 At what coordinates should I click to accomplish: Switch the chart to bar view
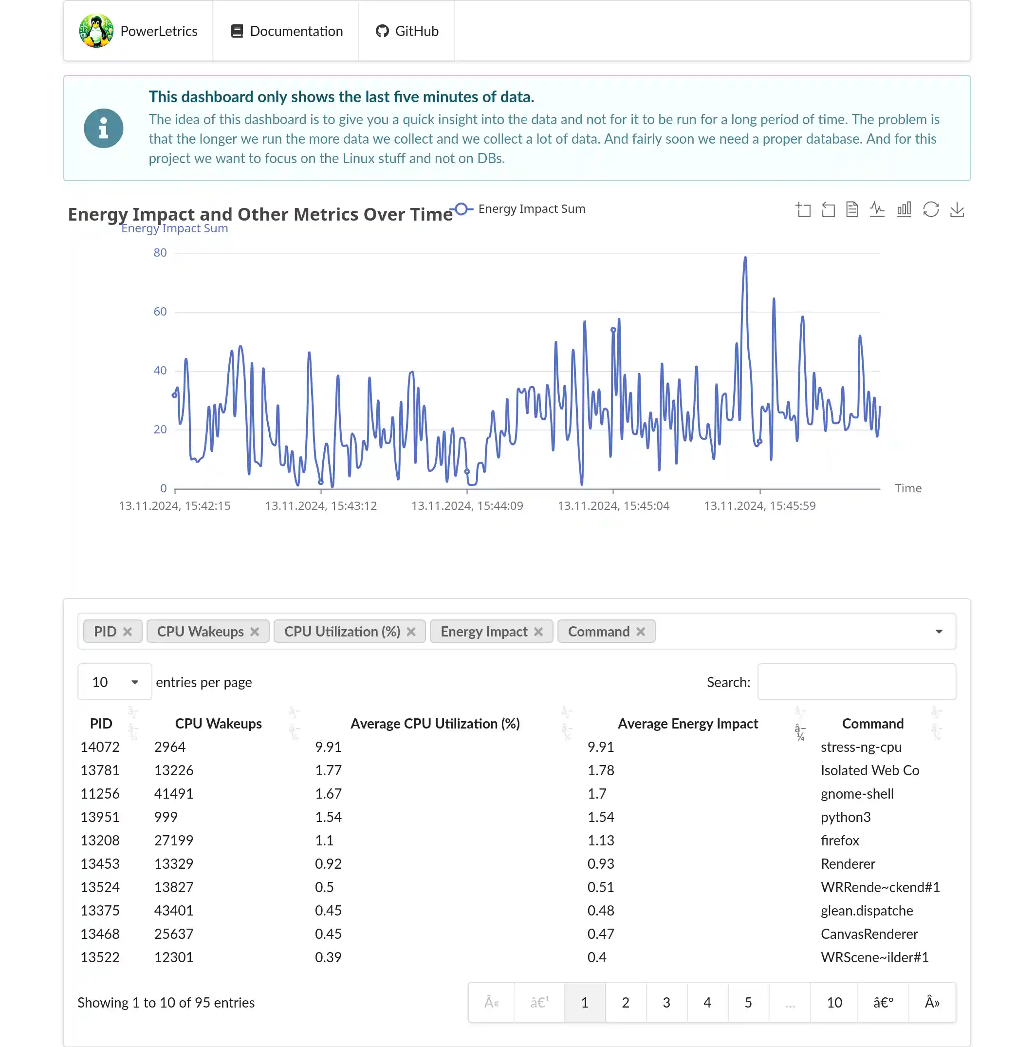(904, 210)
